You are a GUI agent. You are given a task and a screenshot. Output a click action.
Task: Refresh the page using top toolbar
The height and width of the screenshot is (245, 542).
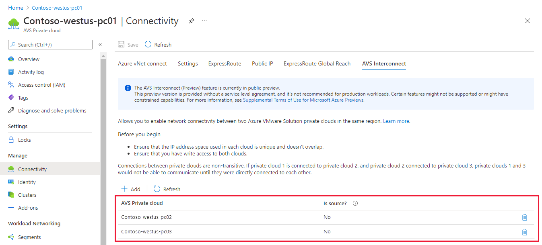point(158,45)
